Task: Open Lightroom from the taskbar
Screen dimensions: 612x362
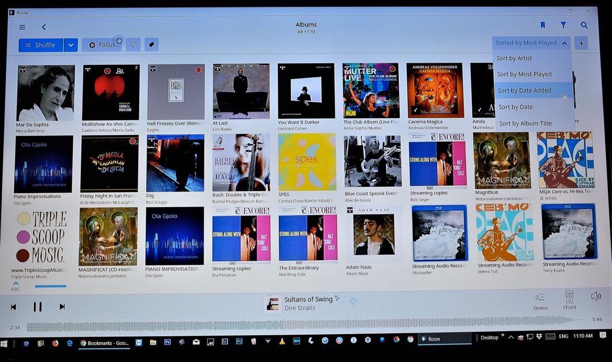Action: click(x=225, y=342)
